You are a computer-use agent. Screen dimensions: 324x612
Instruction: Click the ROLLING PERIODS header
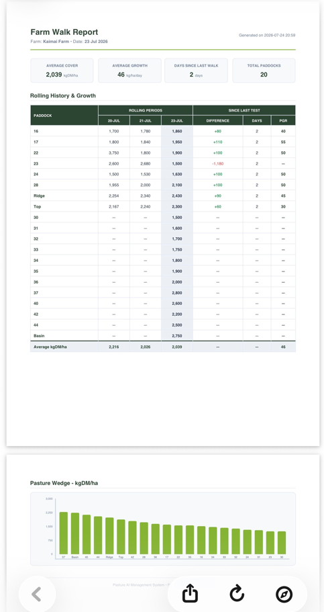146,110
